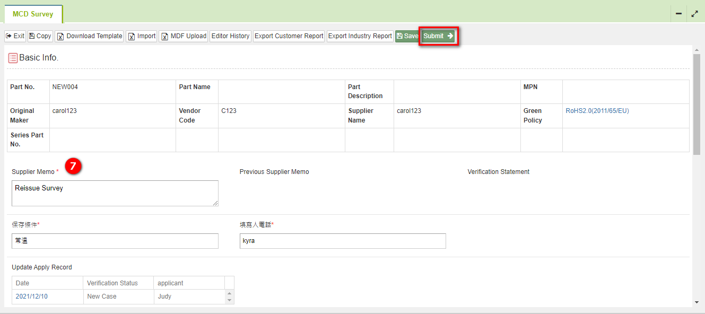This screenshot has height=314, width=705.
Task: Collapse panel with the minus icon
Action: click(678, 14)
